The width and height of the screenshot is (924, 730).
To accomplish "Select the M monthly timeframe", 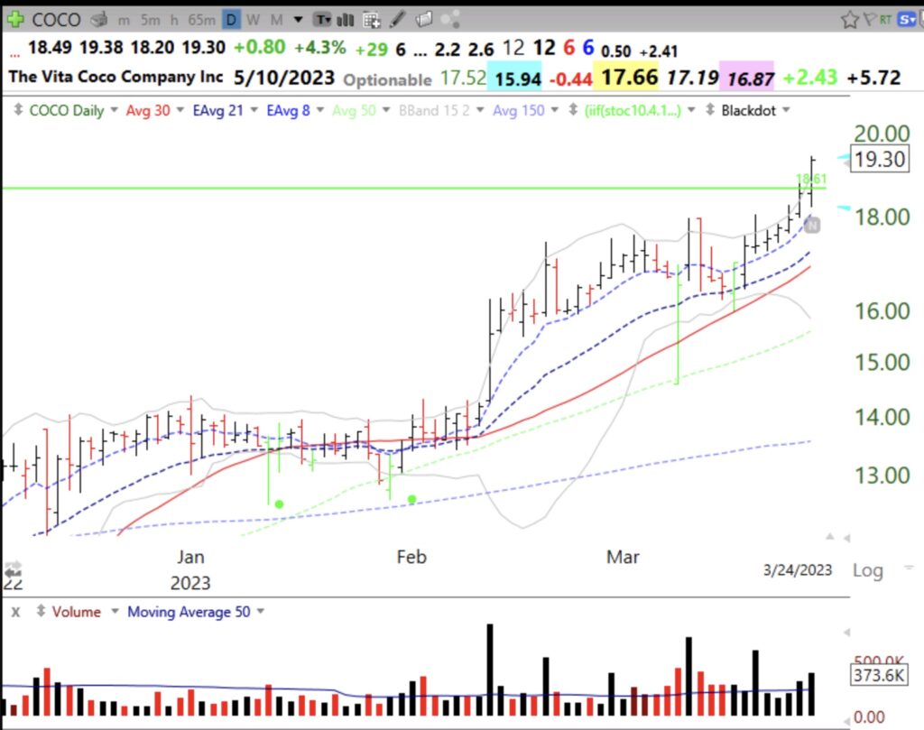I will (276, 20).
